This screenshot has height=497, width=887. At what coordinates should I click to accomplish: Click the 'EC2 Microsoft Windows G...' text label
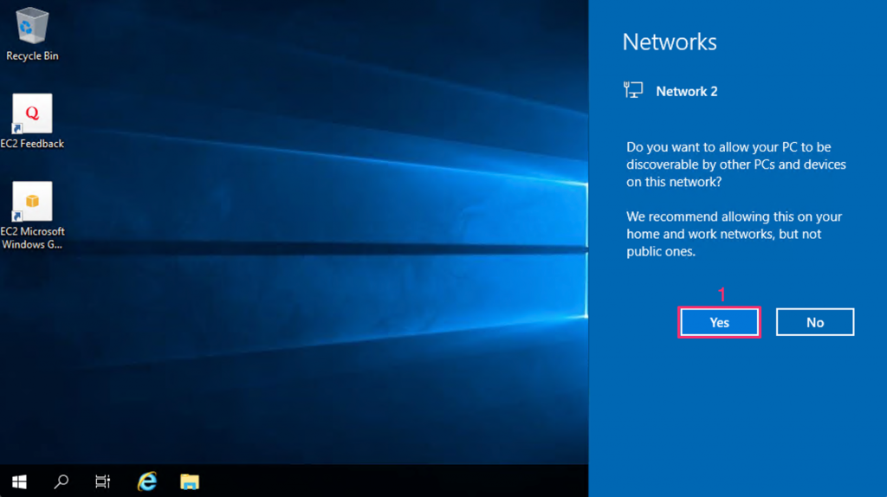click(32, 238)
